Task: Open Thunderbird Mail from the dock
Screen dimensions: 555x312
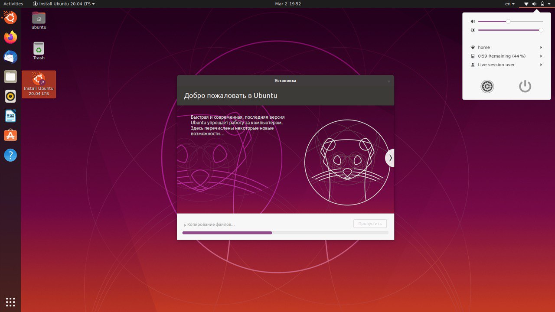Action: click(x=10, y=57)
